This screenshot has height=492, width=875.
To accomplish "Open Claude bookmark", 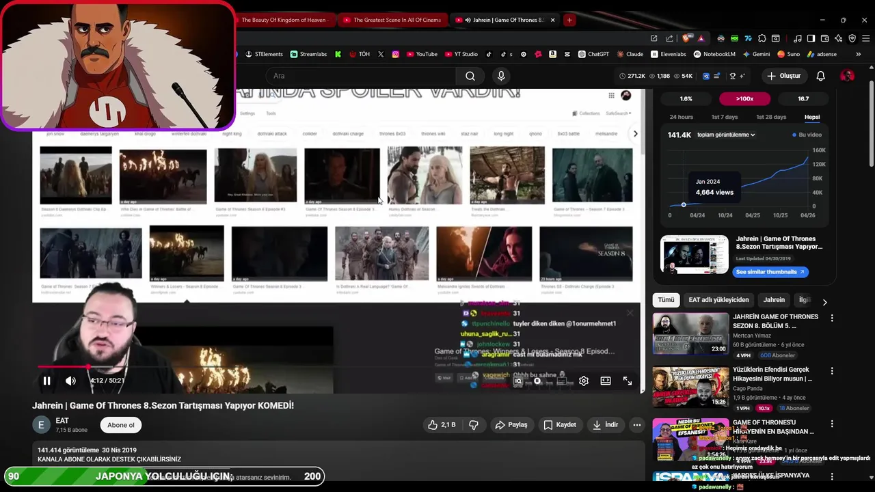I will coord(630,54).
